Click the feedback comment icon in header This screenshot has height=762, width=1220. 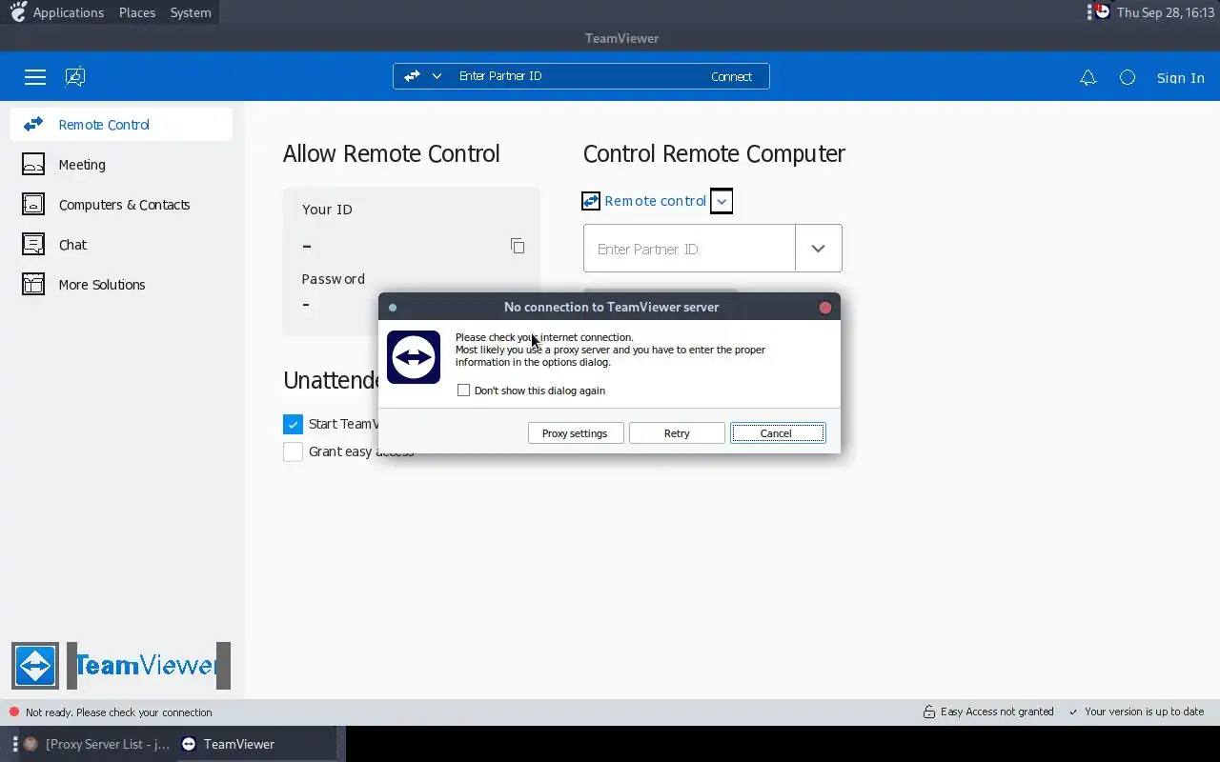pos(75,77)
